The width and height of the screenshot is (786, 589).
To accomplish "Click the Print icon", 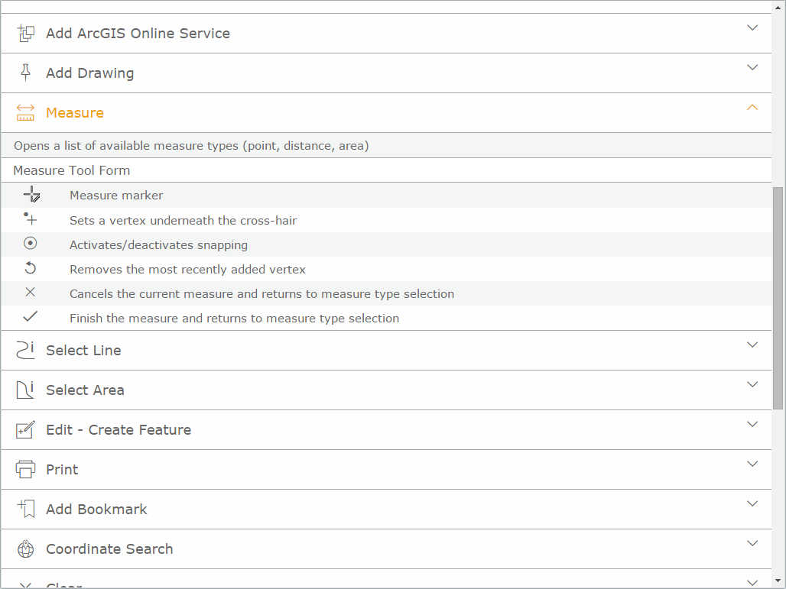I will [25, 469].
